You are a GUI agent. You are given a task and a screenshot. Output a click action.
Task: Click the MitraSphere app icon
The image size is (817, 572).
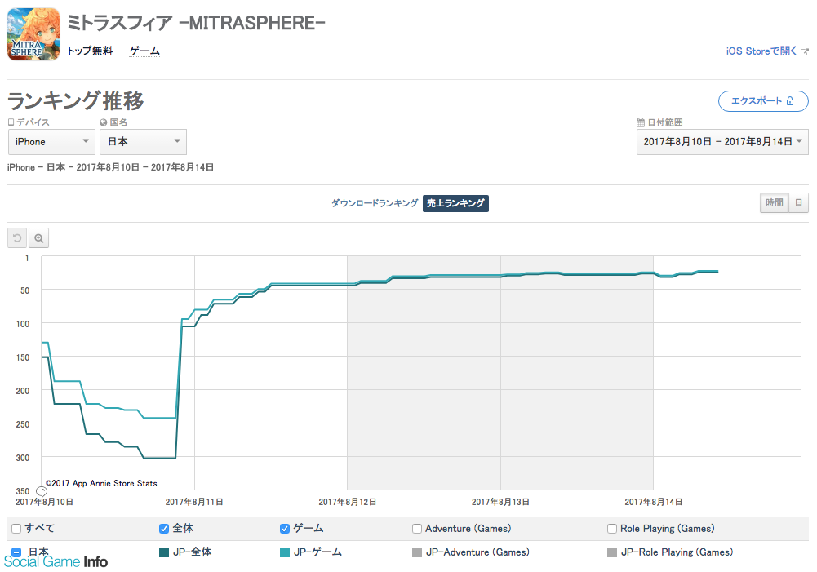(x=33, y=33)
